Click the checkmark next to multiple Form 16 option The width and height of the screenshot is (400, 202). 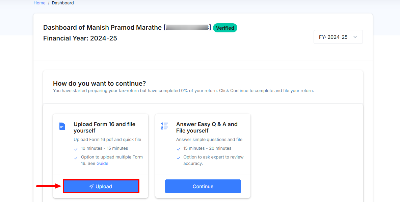coord(76,158)
